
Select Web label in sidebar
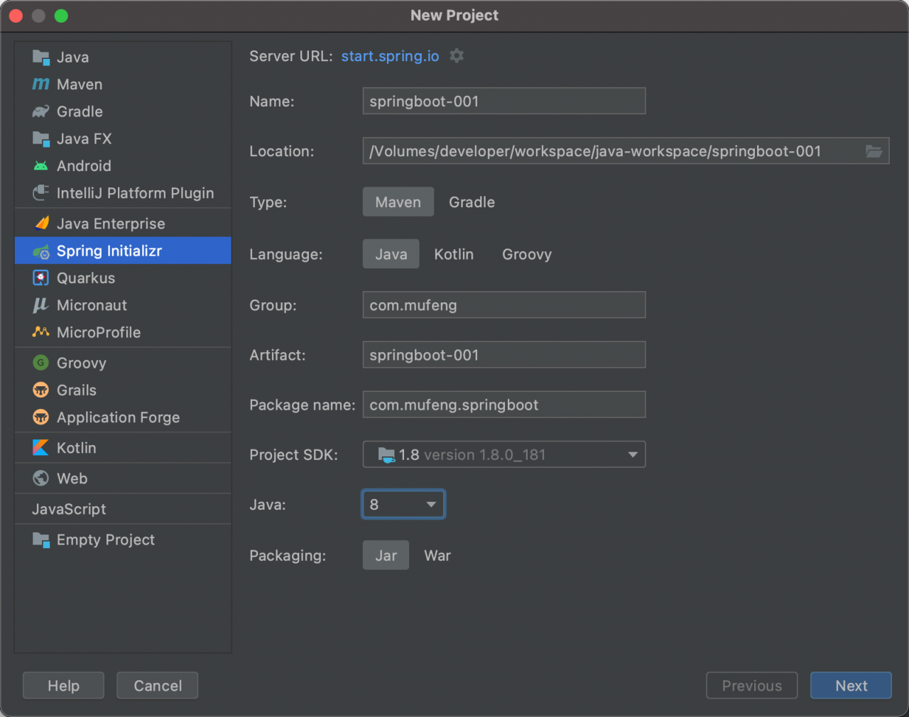pos(72,478)
